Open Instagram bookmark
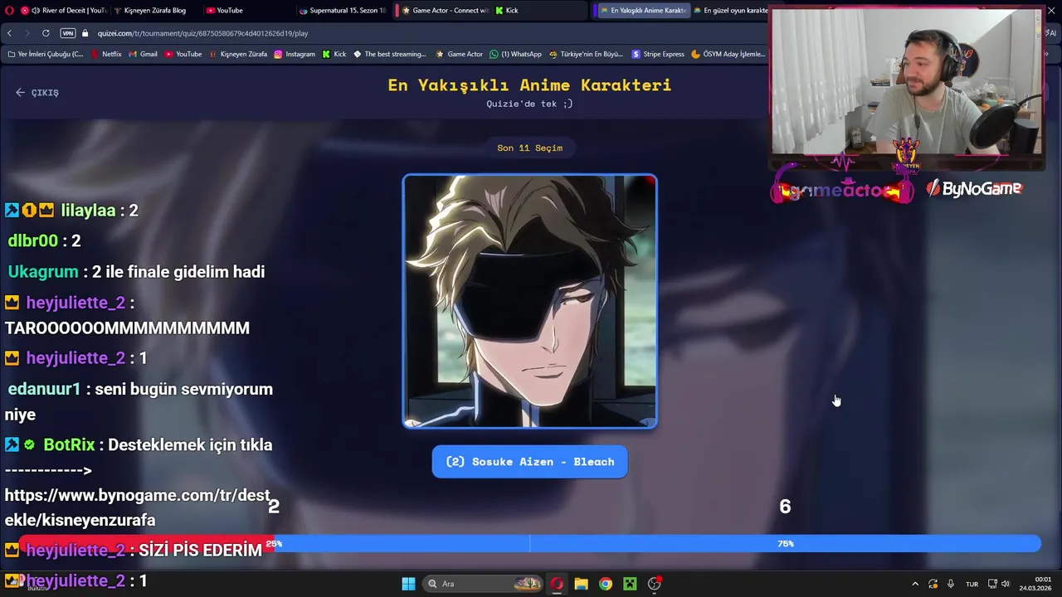This screenshot has height=597, width=1062. tap(295, 54)
